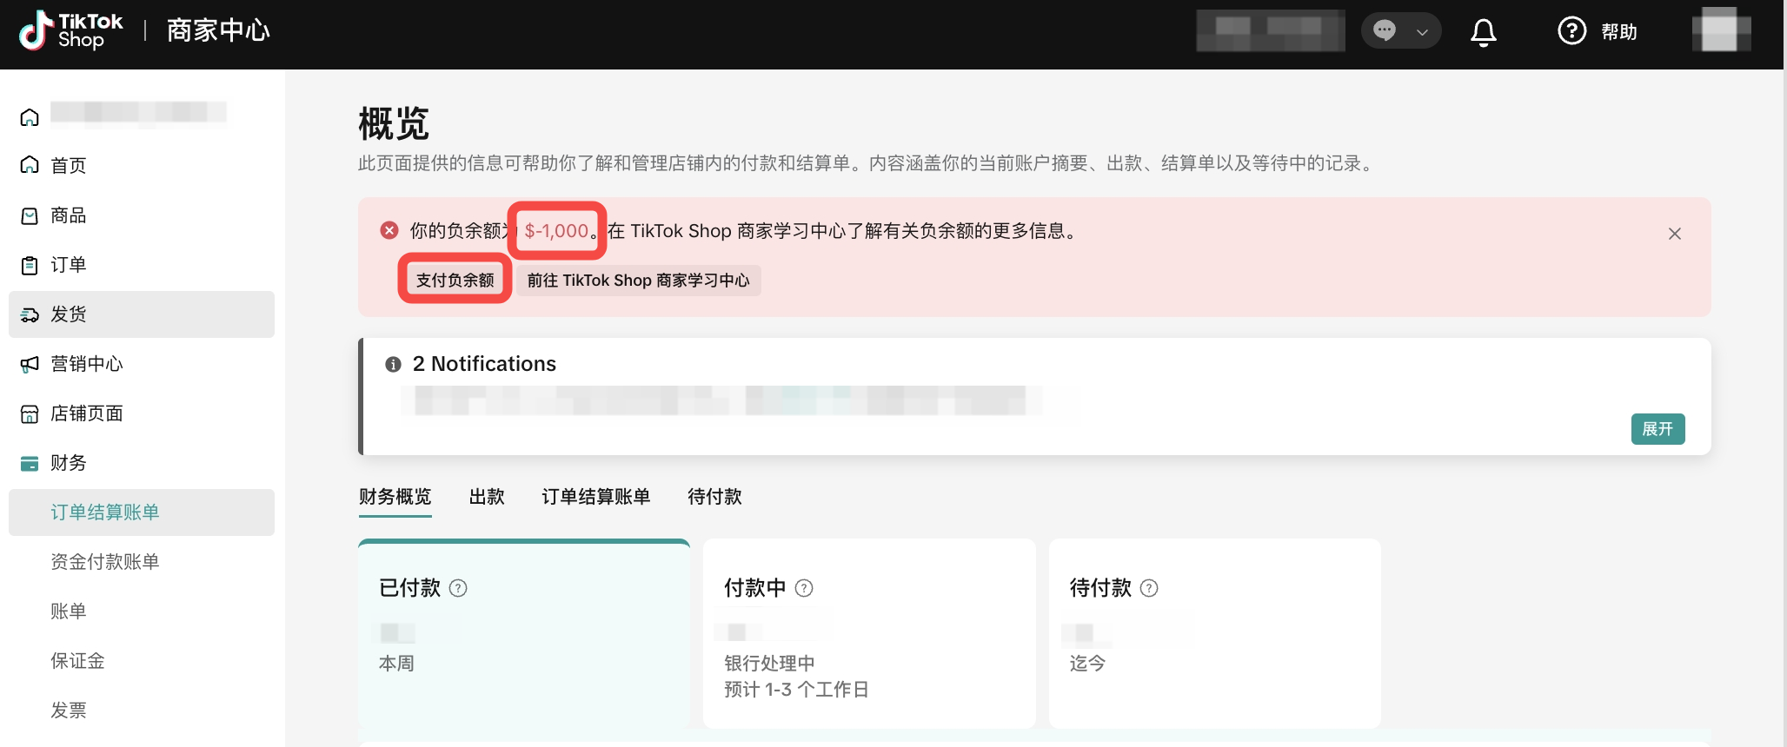
Task: Open 店铺页面 store page
Action: (x=86, y=413)
